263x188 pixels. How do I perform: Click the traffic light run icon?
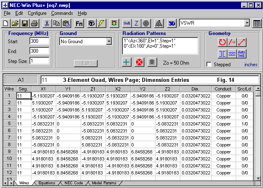(x=113, y=23)
